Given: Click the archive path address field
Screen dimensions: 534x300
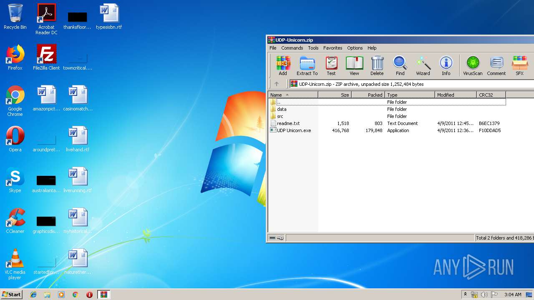Looking at the screenshot, I should pos(411,84).
